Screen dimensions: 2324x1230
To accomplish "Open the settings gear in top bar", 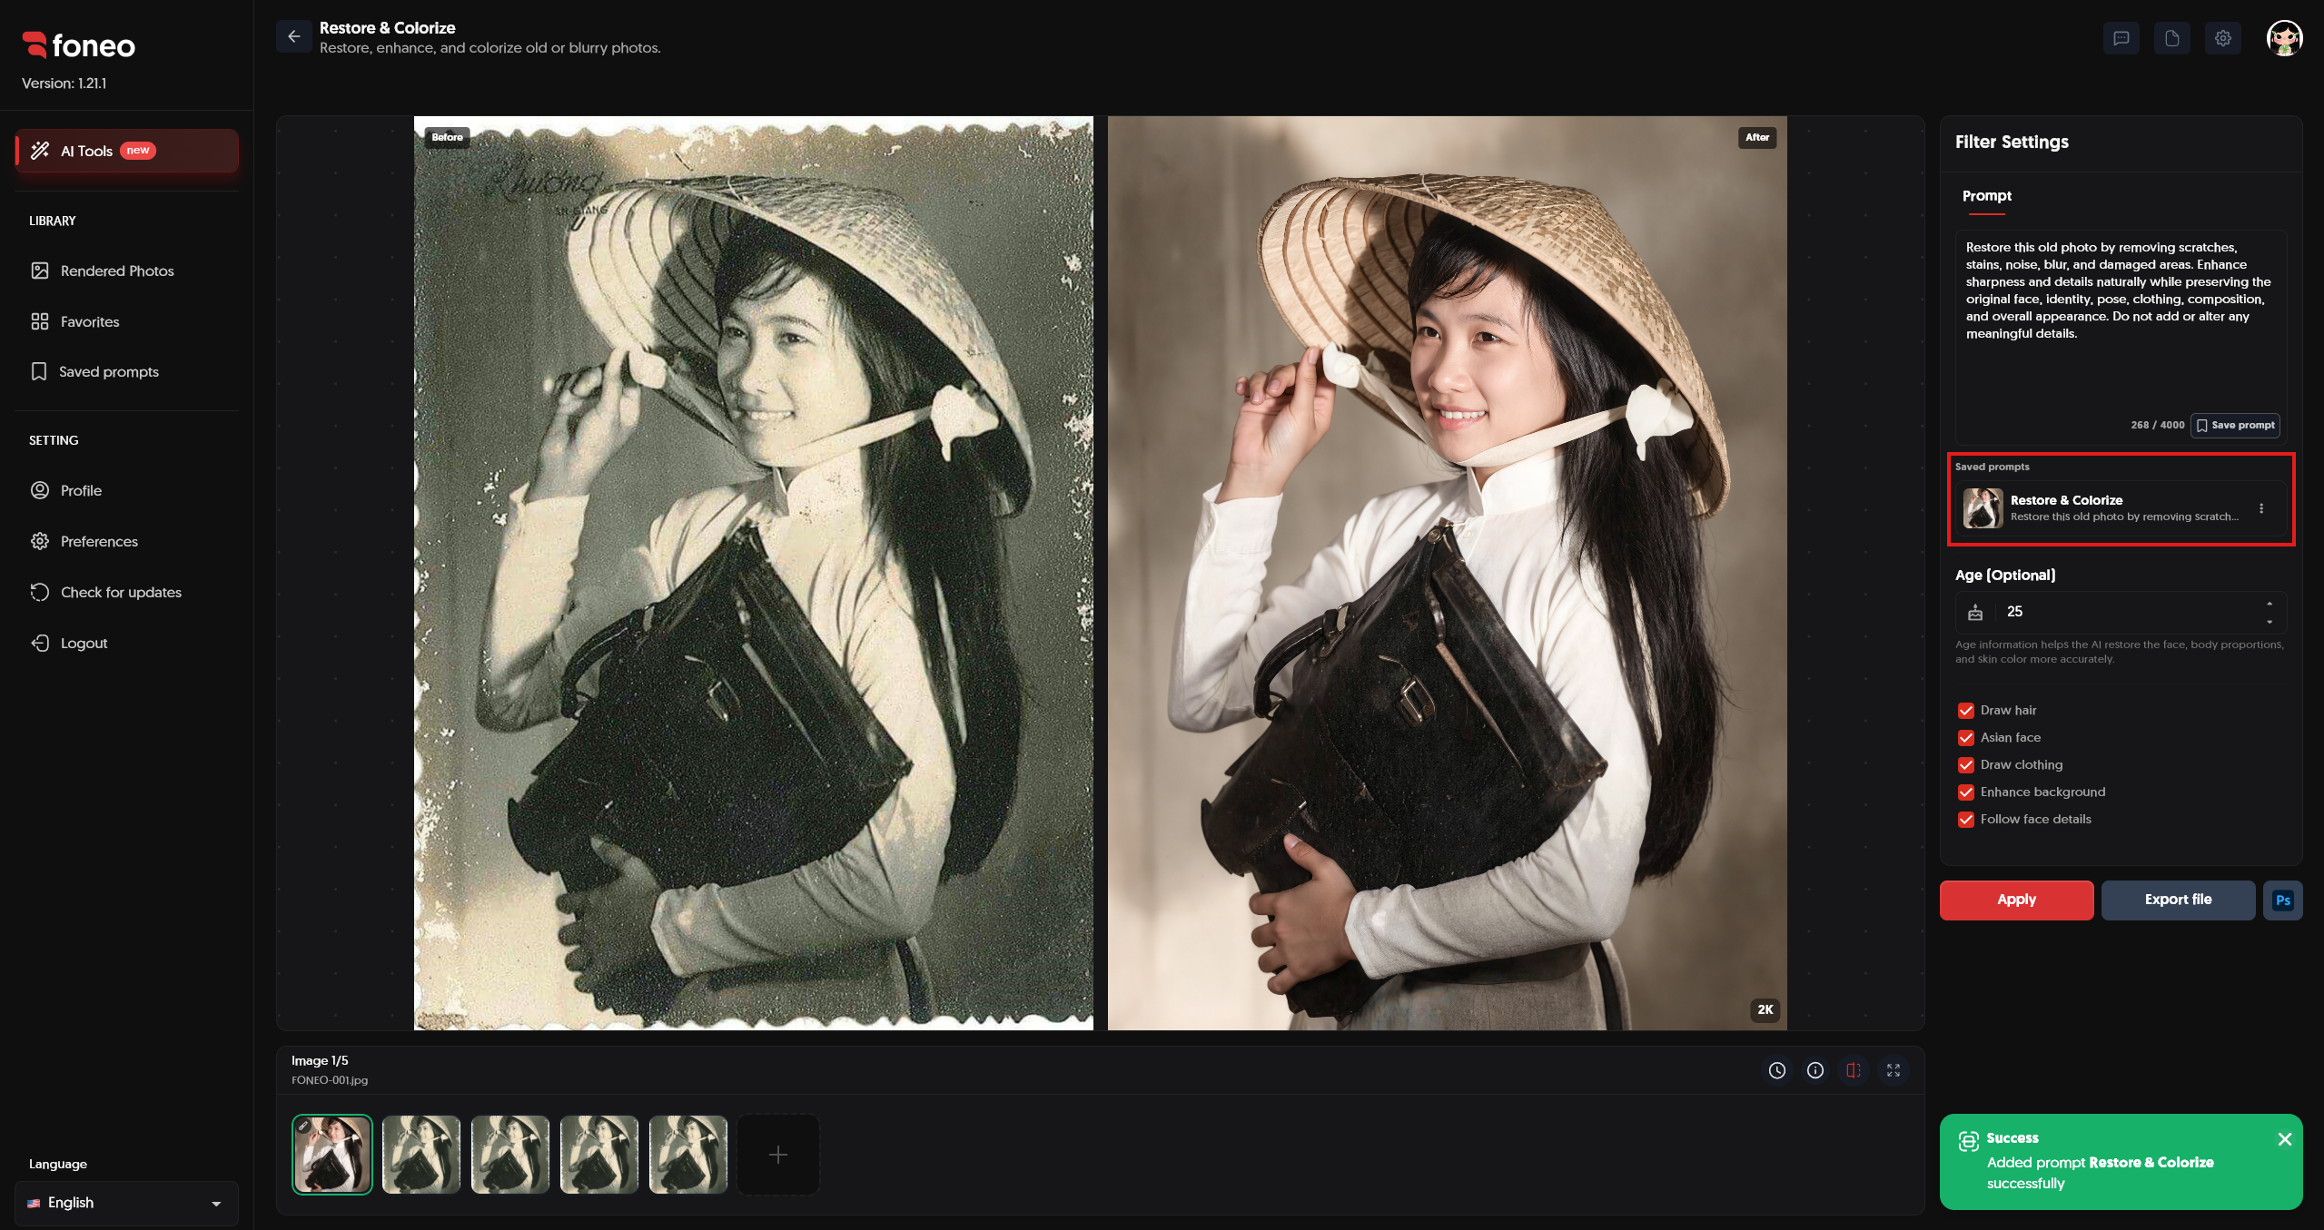I will click(x=2222, y=38).
